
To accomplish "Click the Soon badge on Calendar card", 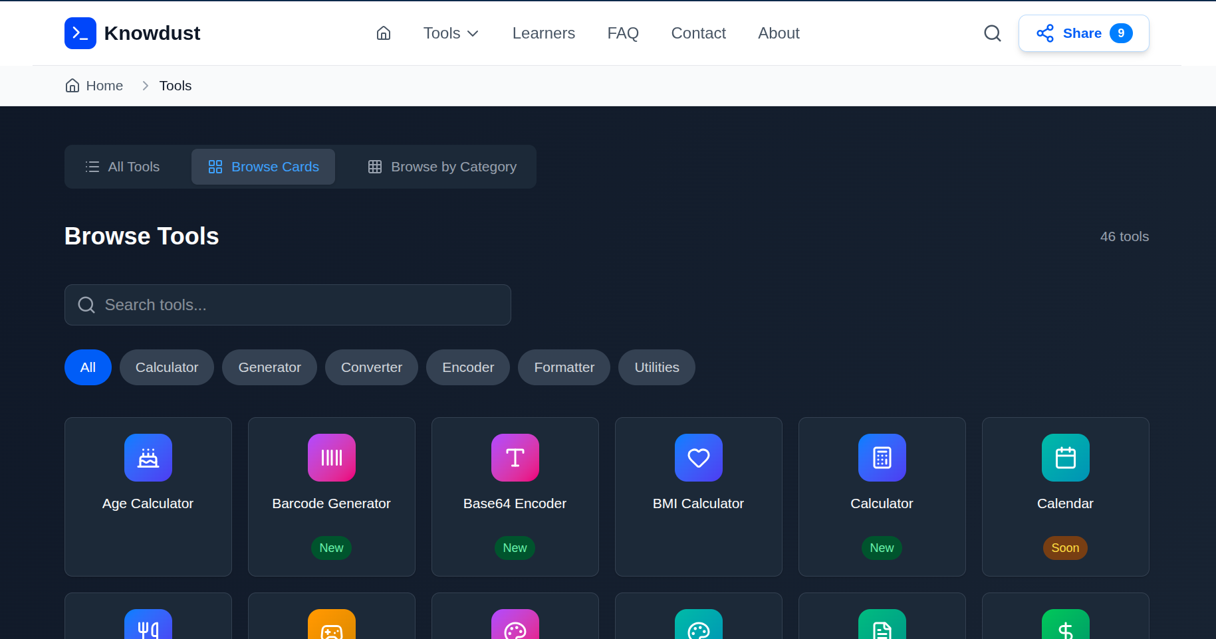I will coord(1065,548).
